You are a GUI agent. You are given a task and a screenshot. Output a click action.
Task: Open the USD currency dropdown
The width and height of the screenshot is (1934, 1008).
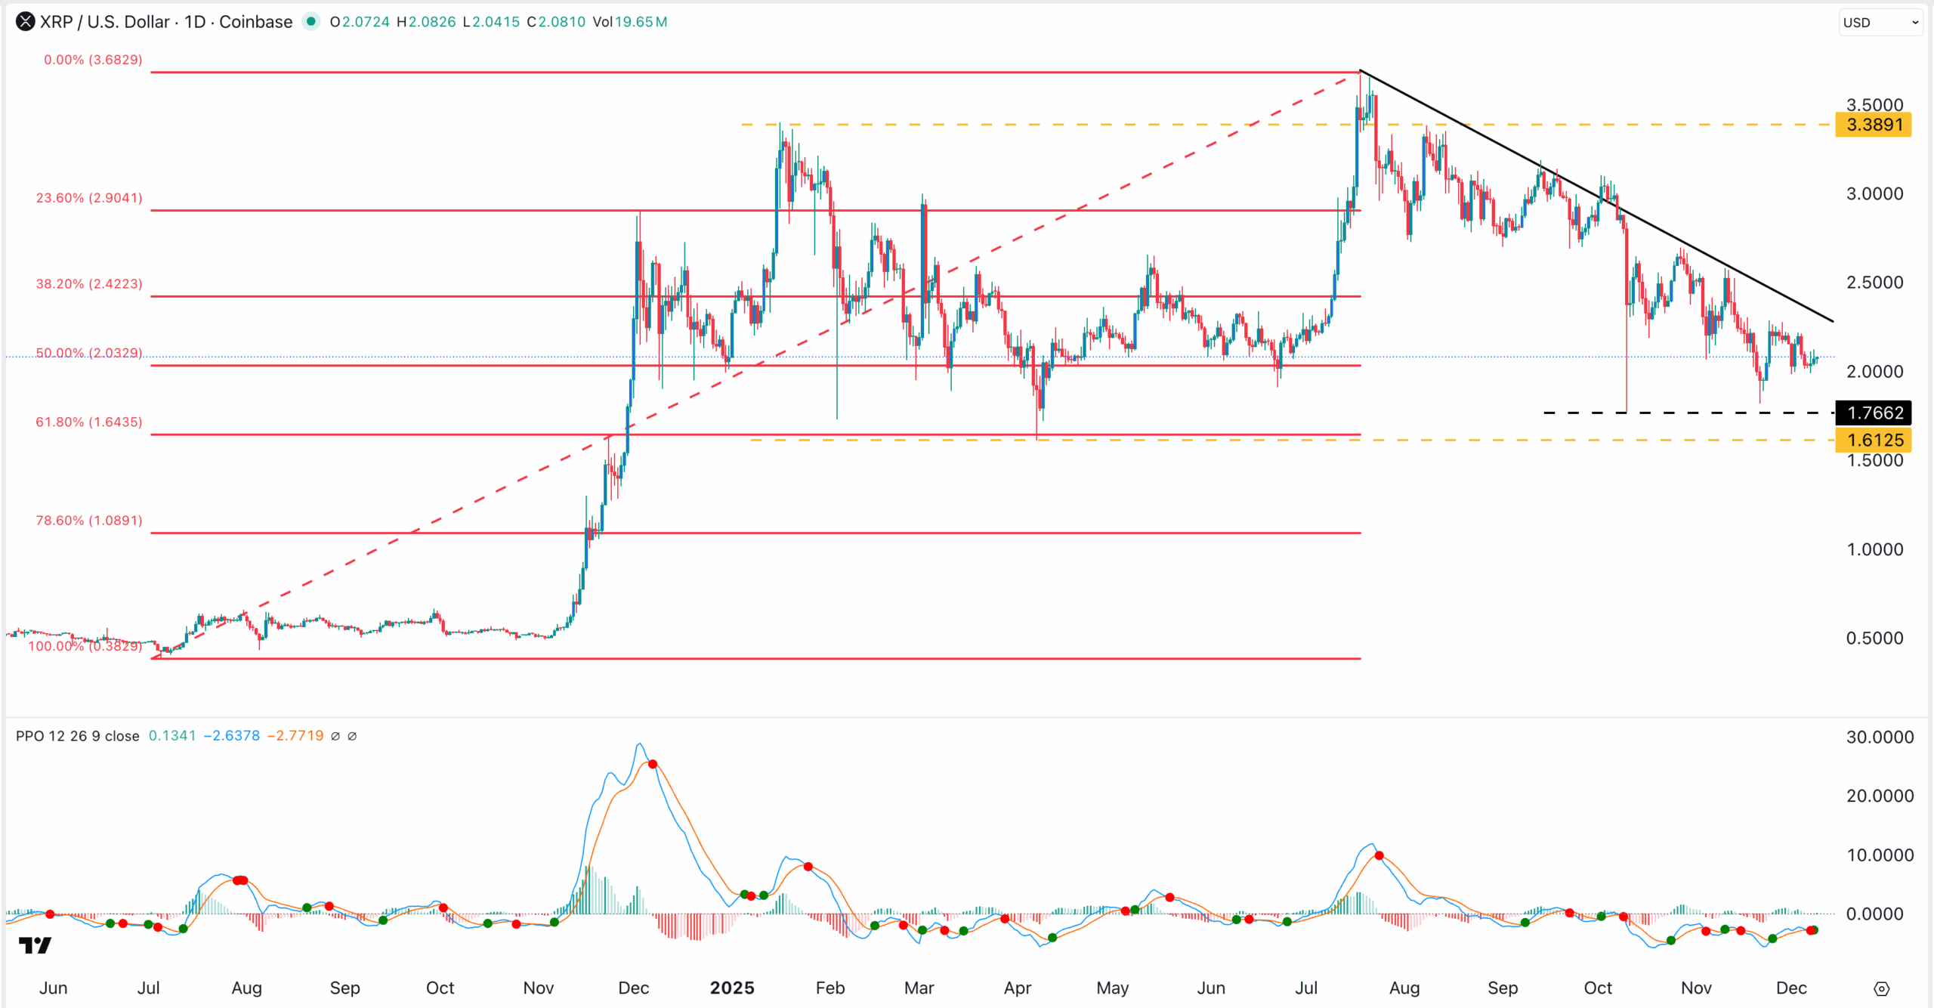[1880, 23]
